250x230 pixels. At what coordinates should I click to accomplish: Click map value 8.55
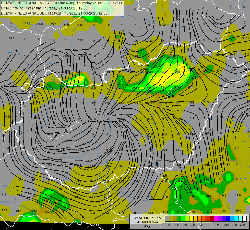(x=81, y=25)
